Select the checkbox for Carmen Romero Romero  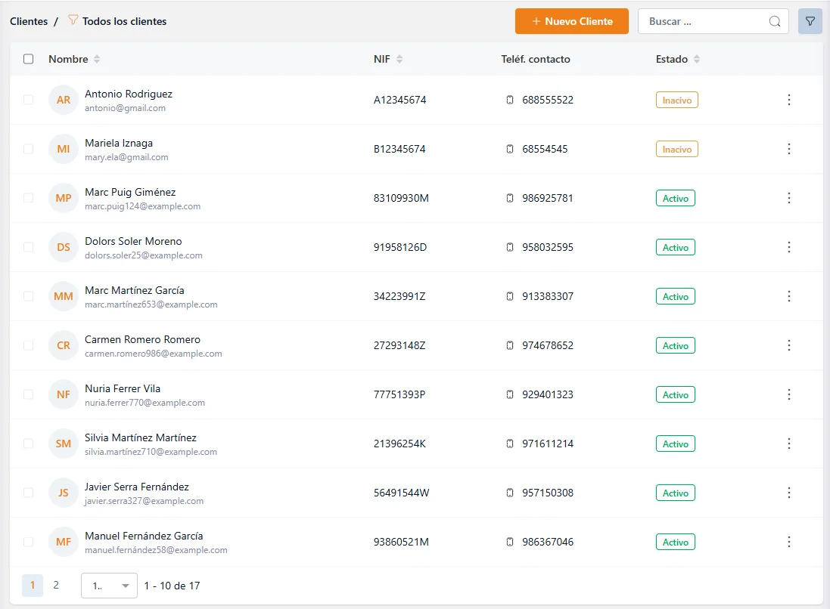[29, 345]
